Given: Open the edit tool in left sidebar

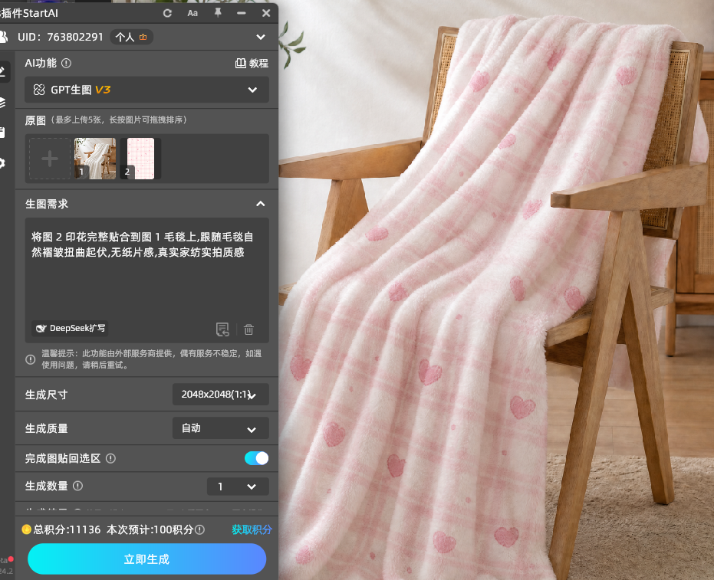Looking at the screenshot, I should (2, 71).
